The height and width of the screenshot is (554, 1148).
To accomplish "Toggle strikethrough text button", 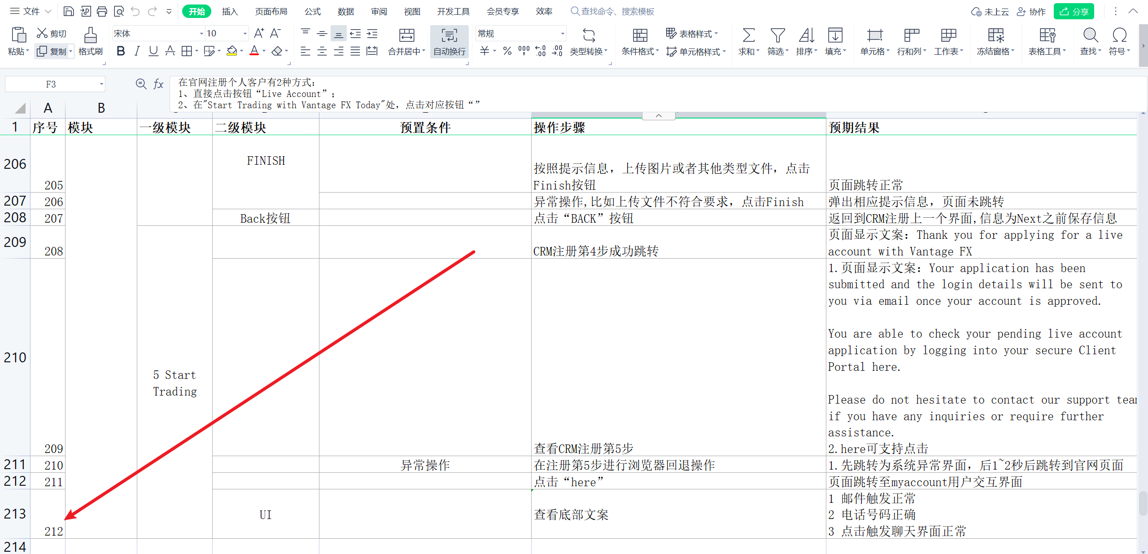I will tap(170, 51).
